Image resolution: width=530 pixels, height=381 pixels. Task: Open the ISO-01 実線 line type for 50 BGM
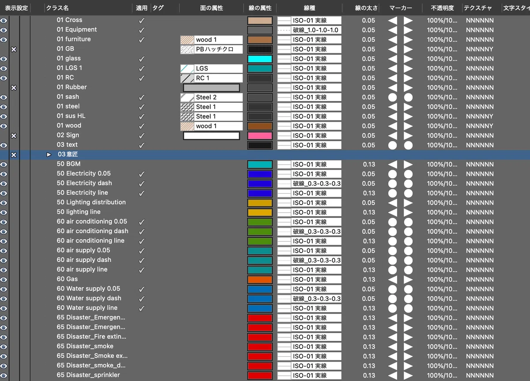coord(309,164)
